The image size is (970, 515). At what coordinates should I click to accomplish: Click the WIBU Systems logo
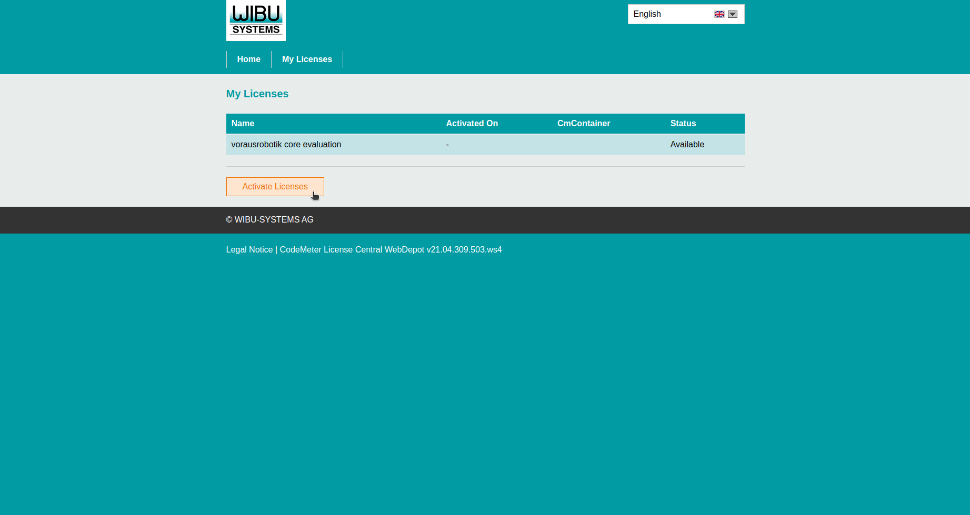(256, 21)
